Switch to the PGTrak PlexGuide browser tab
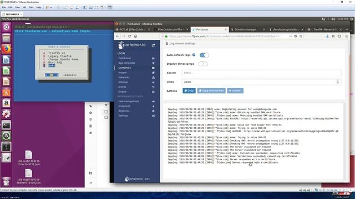This screenshot has height=199, width=355. [x=133, y=29]
